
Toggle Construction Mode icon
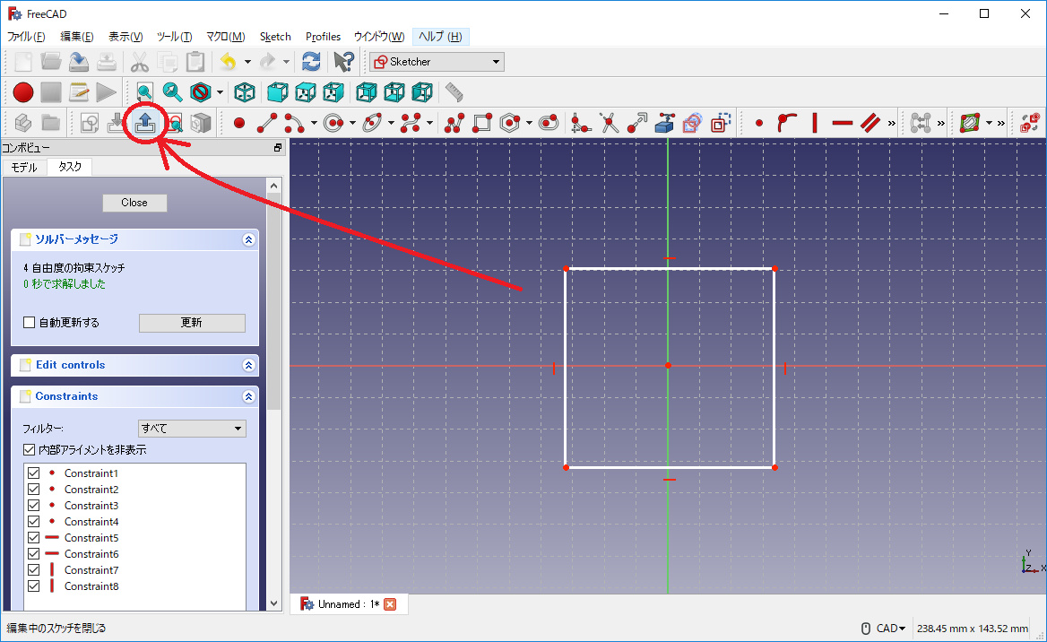721,123
